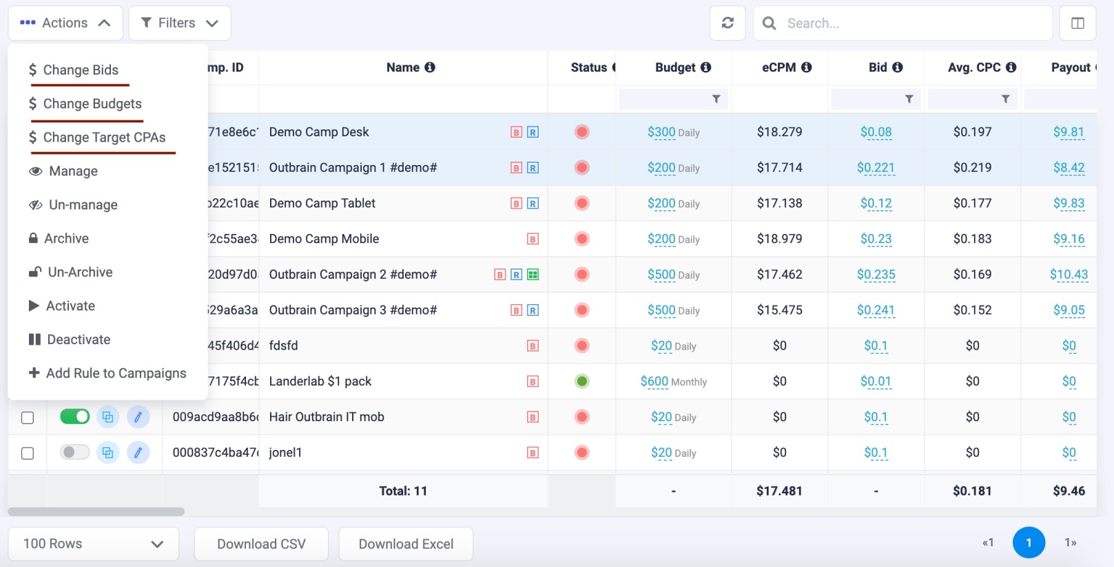The image size is (1114, 567).
Task: Choose Un-Archive in the Actions menu
Action: point(70,272)
